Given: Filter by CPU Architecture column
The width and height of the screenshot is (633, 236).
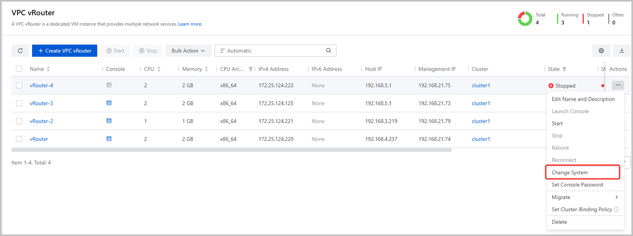Looking at the screenshot, I should click(251, 69).
